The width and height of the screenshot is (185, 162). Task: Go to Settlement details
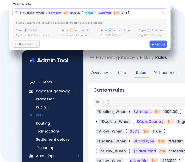click(x=53, y=139)
